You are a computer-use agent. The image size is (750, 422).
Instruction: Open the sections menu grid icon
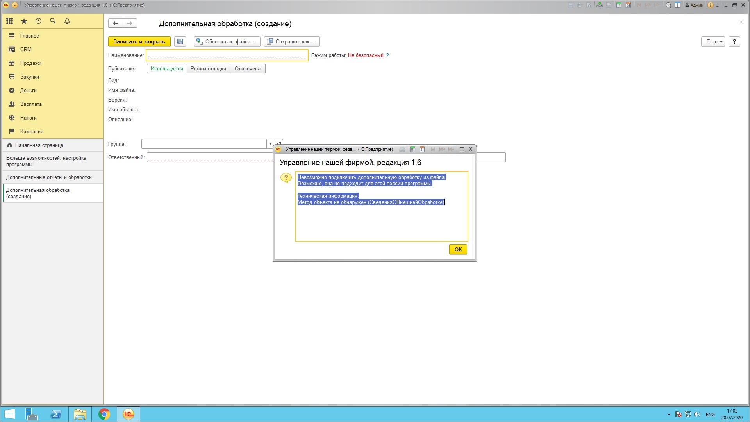(10, 21)
